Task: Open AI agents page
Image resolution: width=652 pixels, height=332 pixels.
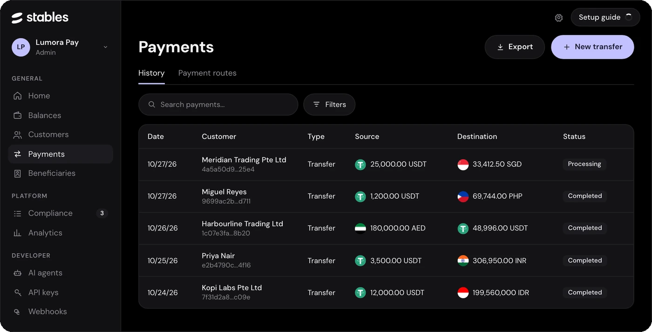Action: (61, 273)
